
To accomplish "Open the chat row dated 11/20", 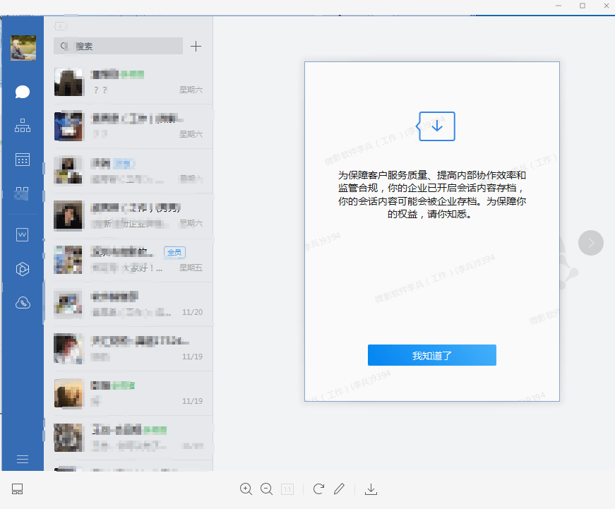I will [129, 304].
